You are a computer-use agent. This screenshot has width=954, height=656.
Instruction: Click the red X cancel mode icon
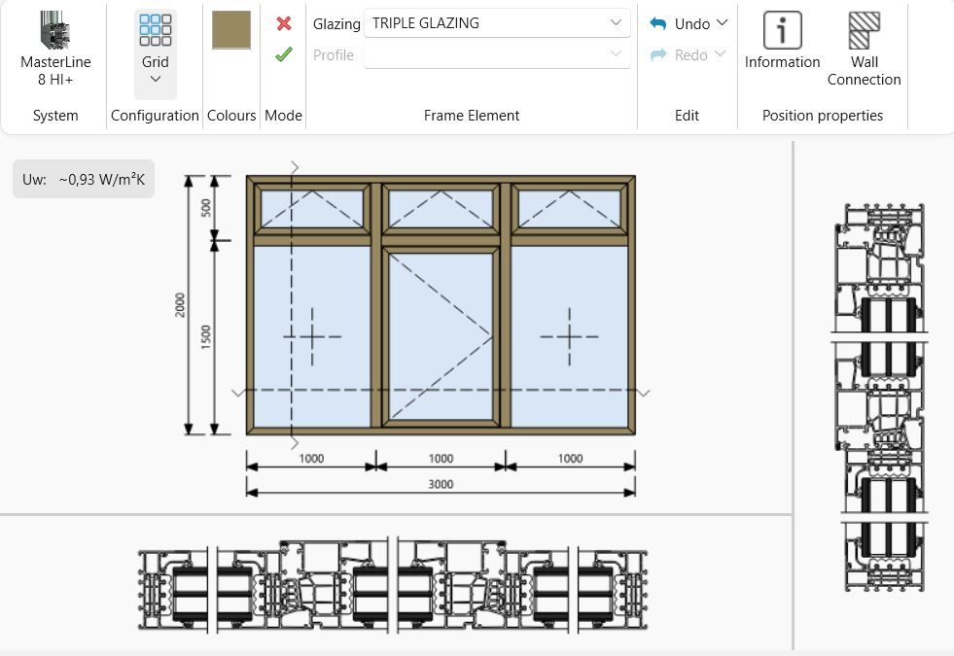coord(284,23)
